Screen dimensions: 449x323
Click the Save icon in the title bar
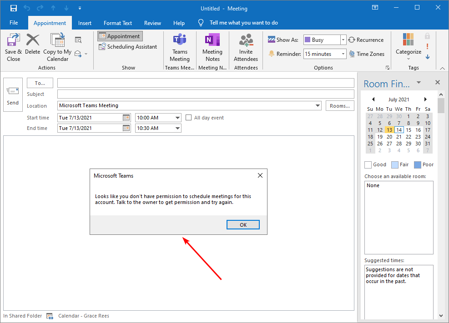(x=14, y=8)
